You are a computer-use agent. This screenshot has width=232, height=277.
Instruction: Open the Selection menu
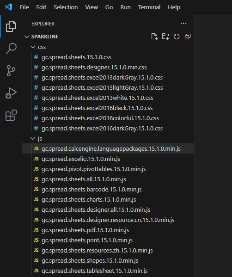pyautogui.click(x=66, y=7)
